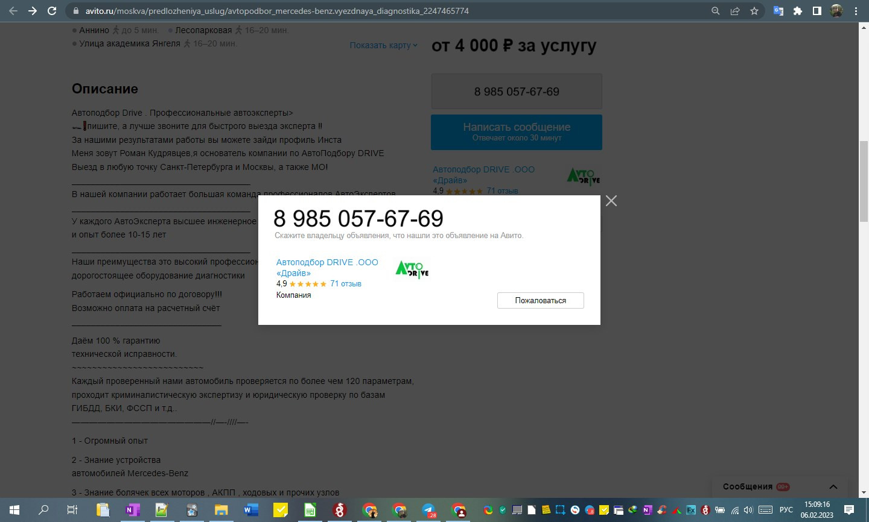Screen dimensions: 869x522
Task: Open Автоподбор DRIVE seller link in the popup
Action: point(327,268)
